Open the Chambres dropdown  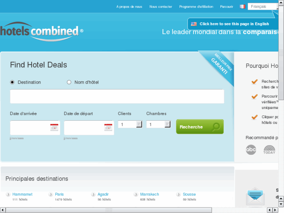(x=159, y=124)
